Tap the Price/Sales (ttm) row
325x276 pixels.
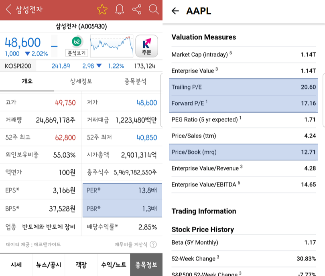coord(244,136)
